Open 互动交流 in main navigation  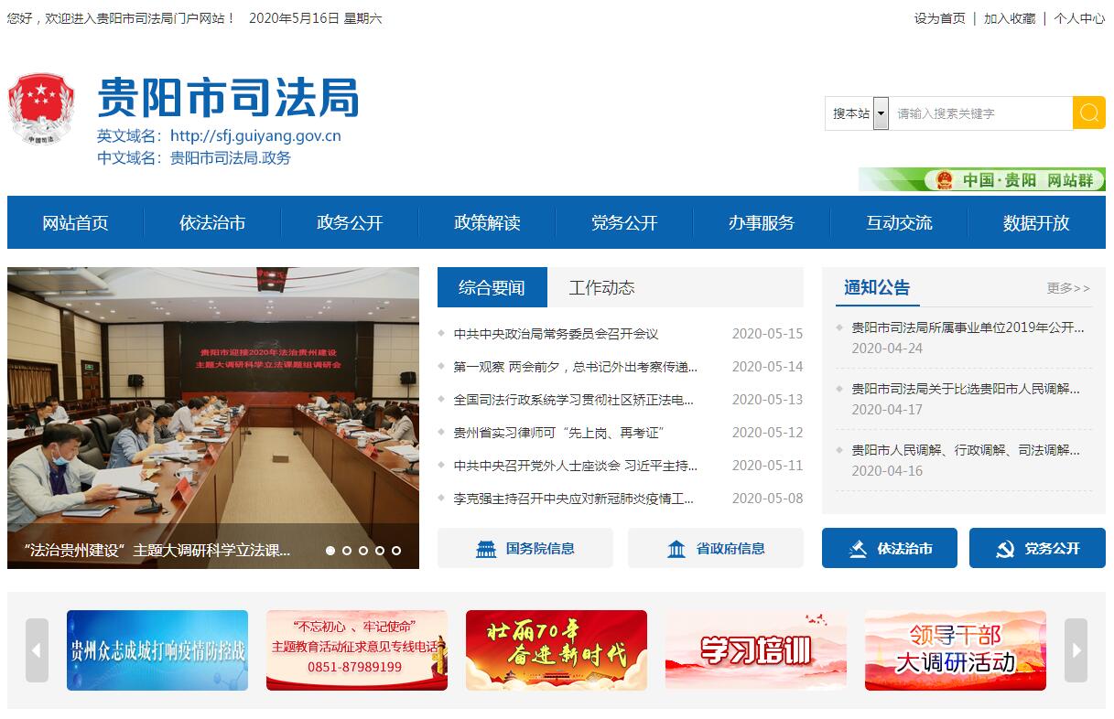pos(899,222)
